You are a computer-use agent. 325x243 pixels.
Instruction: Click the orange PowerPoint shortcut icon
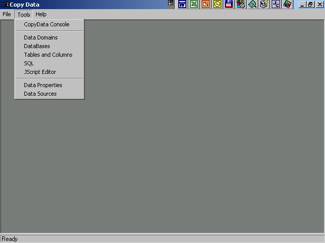pyautogui.click(x=205, y=5)
